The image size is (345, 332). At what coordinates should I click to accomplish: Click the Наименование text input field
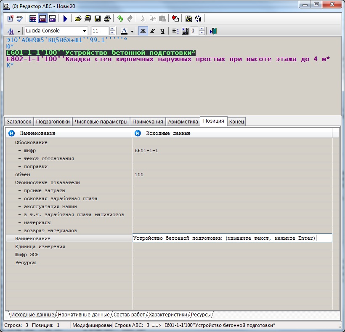(232, 238)
